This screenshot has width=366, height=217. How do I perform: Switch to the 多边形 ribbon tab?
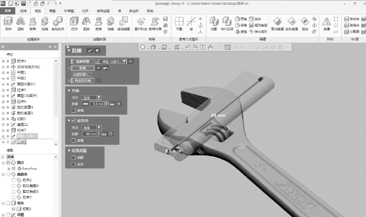tap(134, 11)
